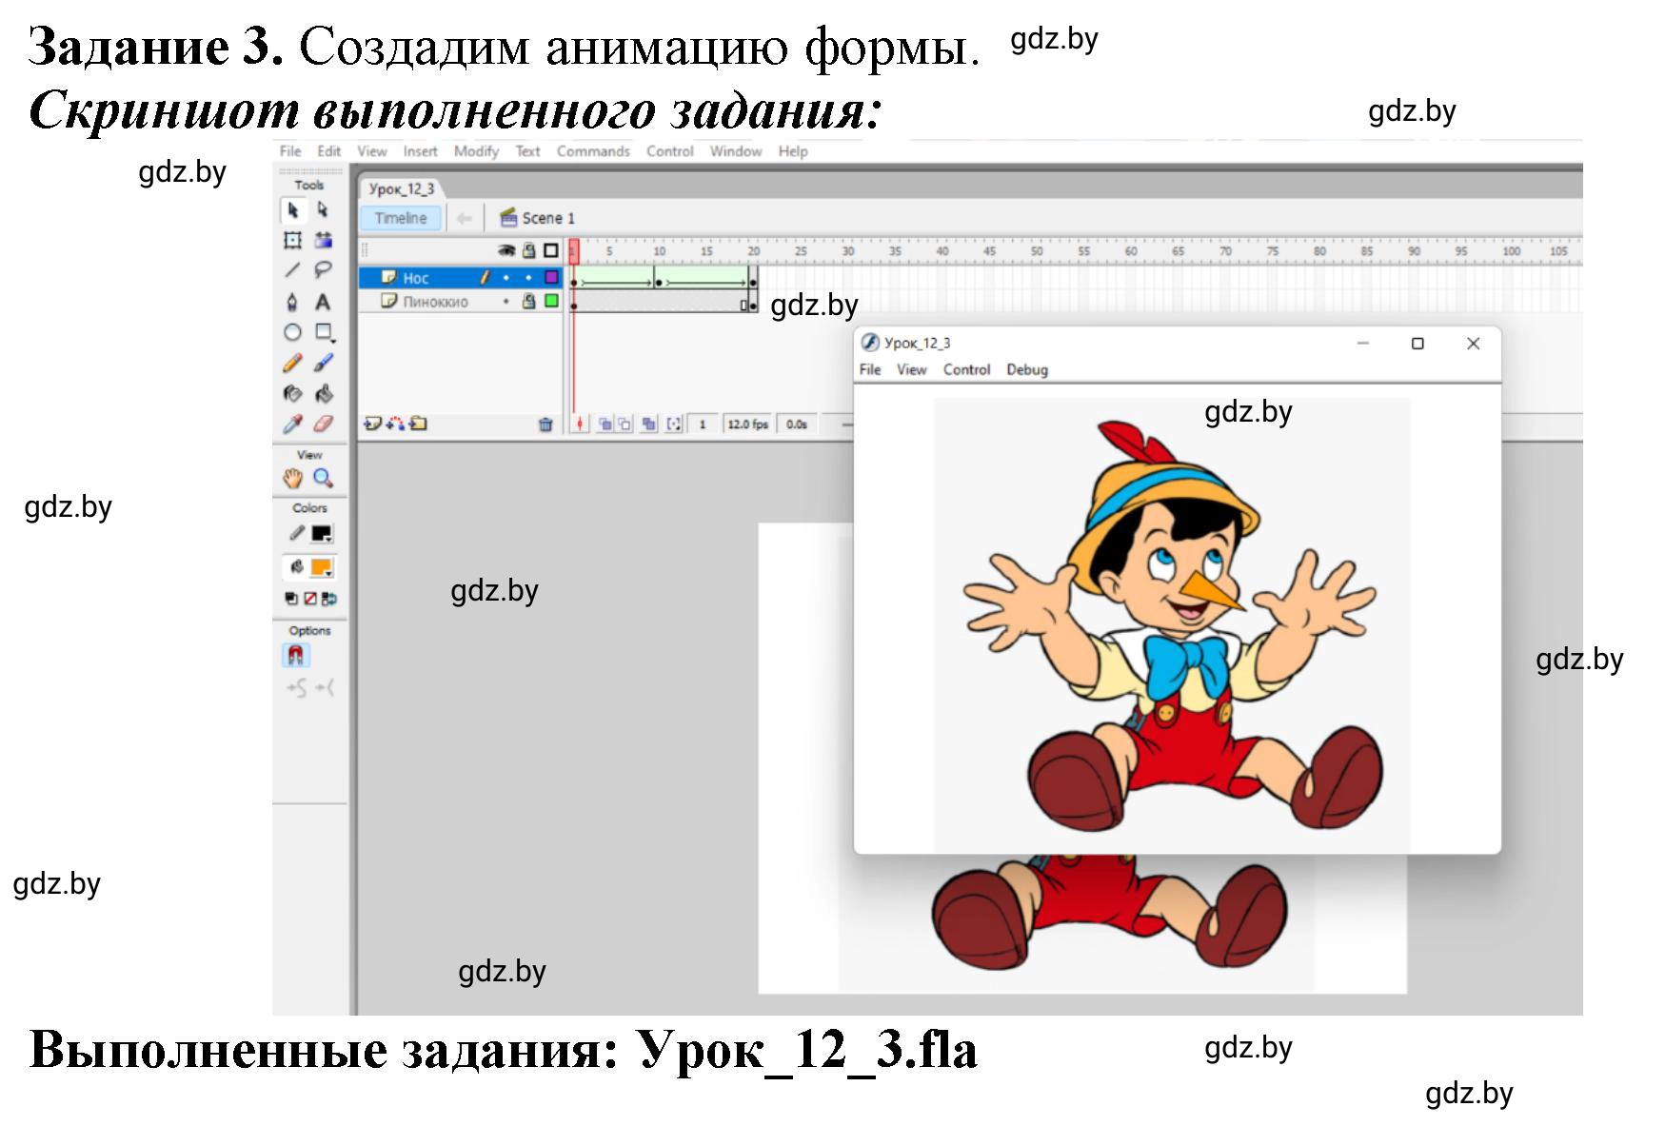Toggle lock all layers padlock icon

529,251
